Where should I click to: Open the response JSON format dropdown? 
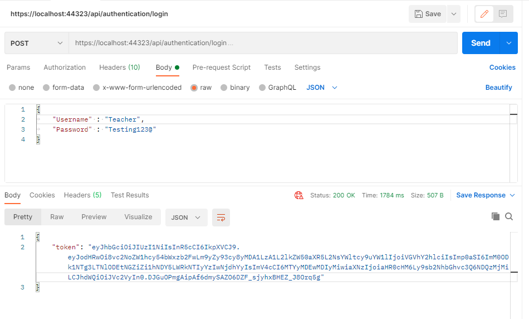pos(186,217)
